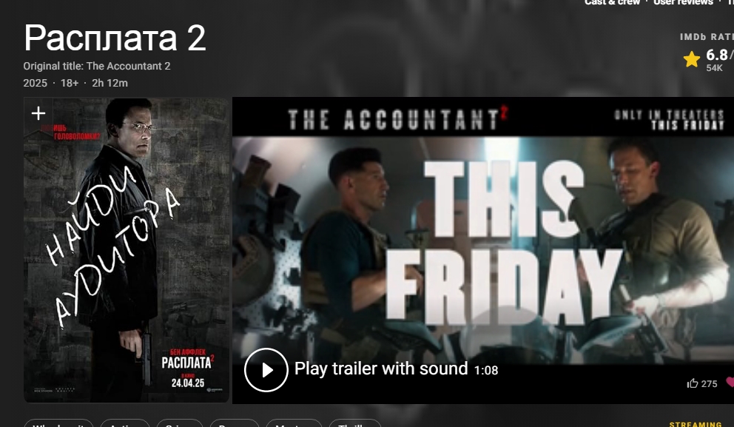The image size is (734, 427).
Task: Open the 2025 release year link
Action: pos(35,83)
